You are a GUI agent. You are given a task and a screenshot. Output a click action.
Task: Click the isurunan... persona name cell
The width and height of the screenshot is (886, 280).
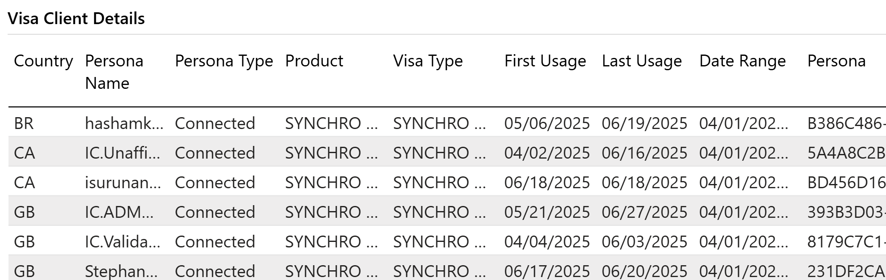pyautogui.click(x=122, y=183)
